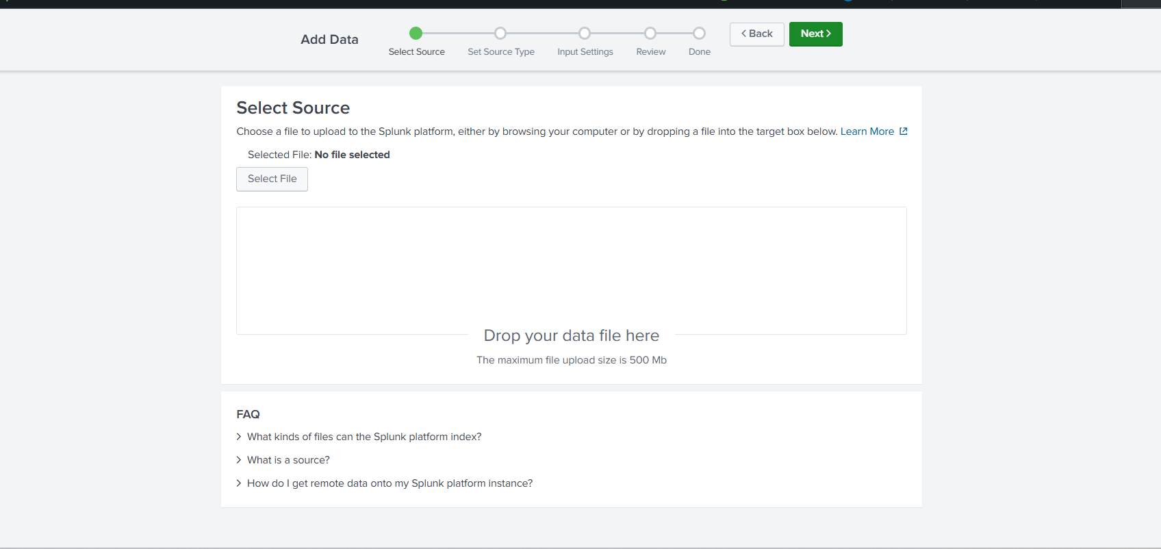Viewport: 1161px width, 549px height.
Task: Click the 'Drop your data file here' area
Action: 572,271
